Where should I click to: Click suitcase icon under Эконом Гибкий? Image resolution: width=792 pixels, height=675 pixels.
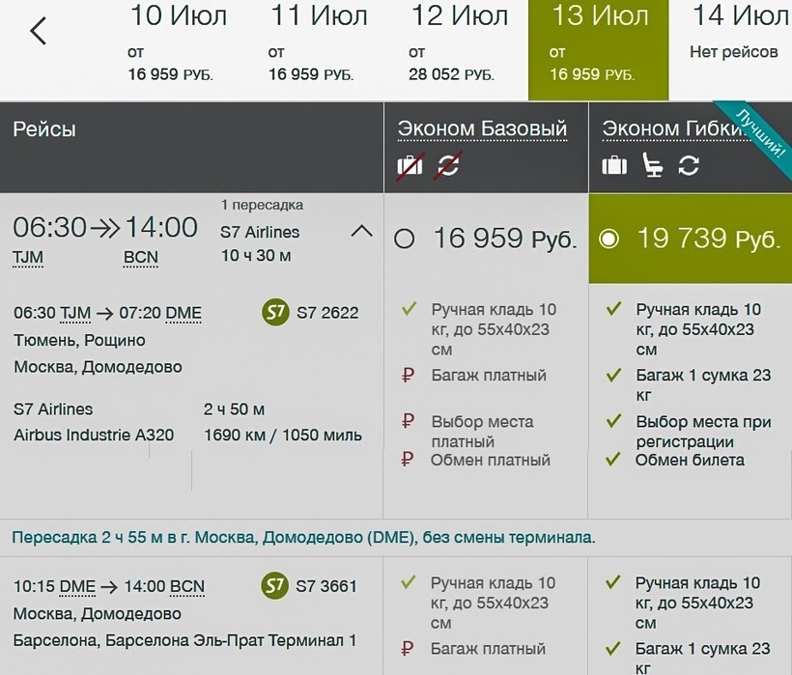614,165
